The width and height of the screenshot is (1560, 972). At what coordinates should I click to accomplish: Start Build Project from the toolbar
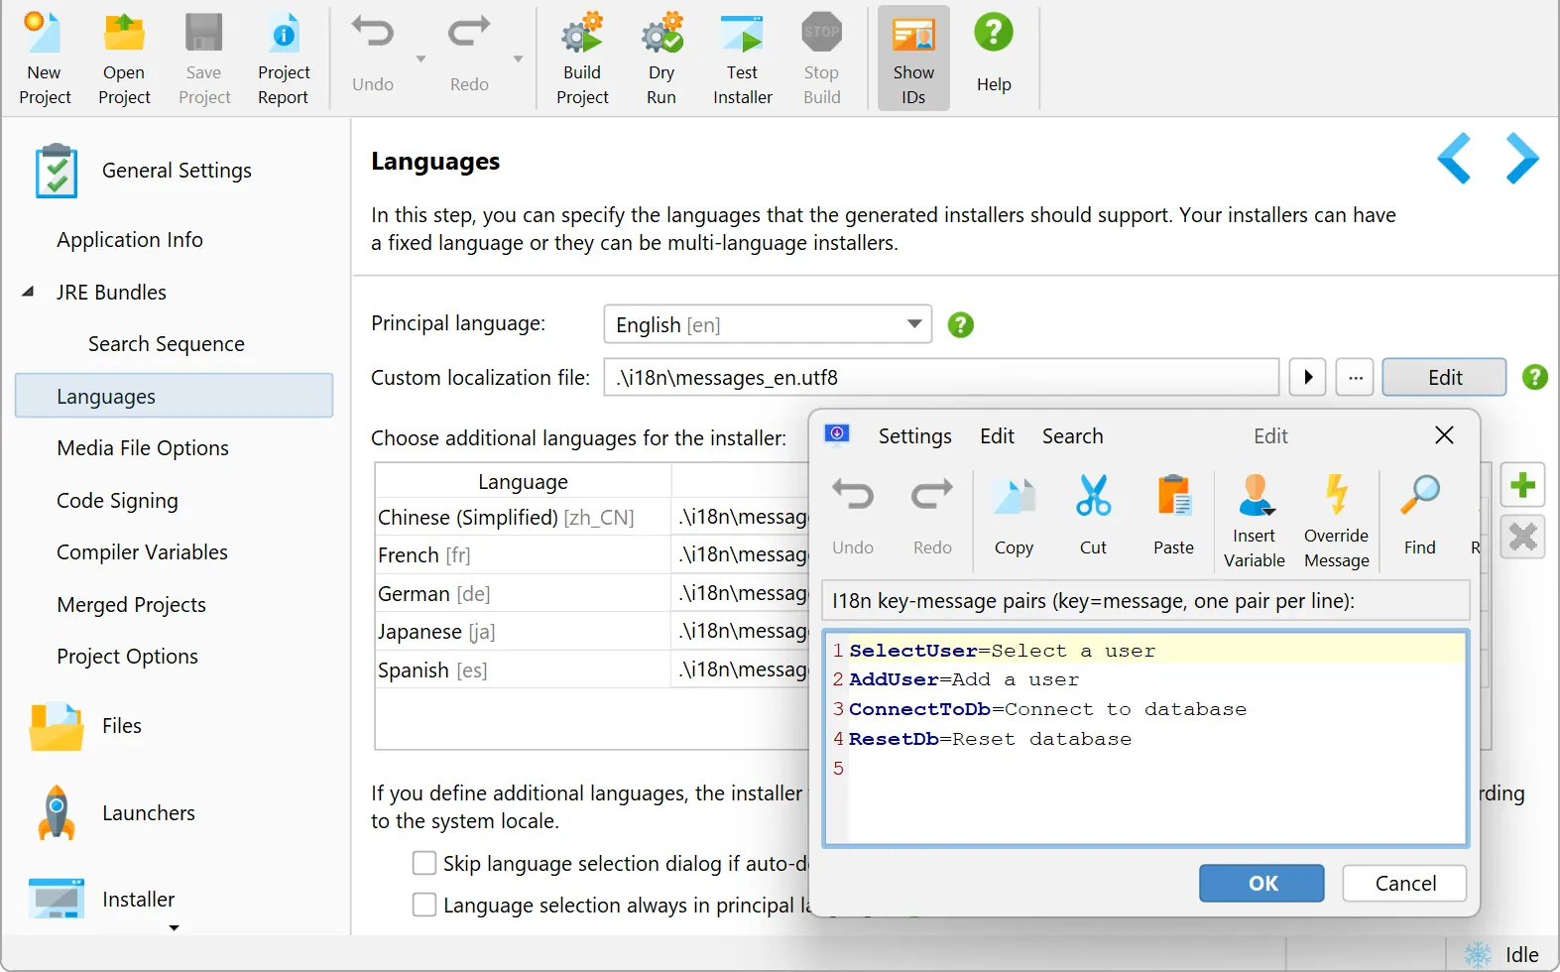[582, 58]
